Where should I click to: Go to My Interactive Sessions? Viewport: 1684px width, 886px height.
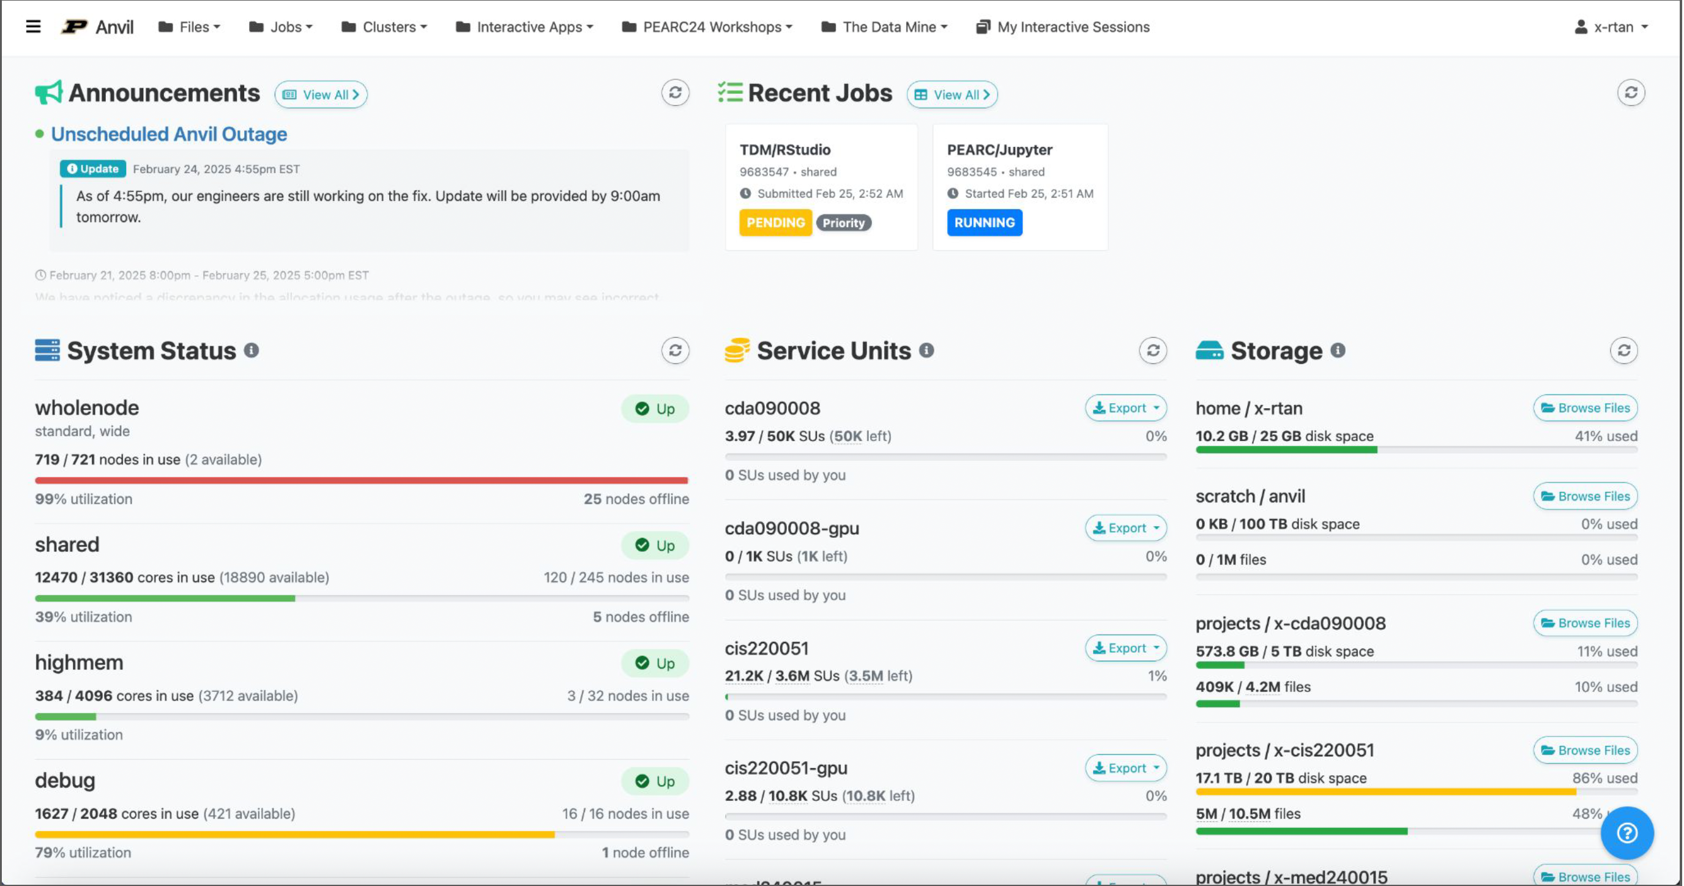1063,27
